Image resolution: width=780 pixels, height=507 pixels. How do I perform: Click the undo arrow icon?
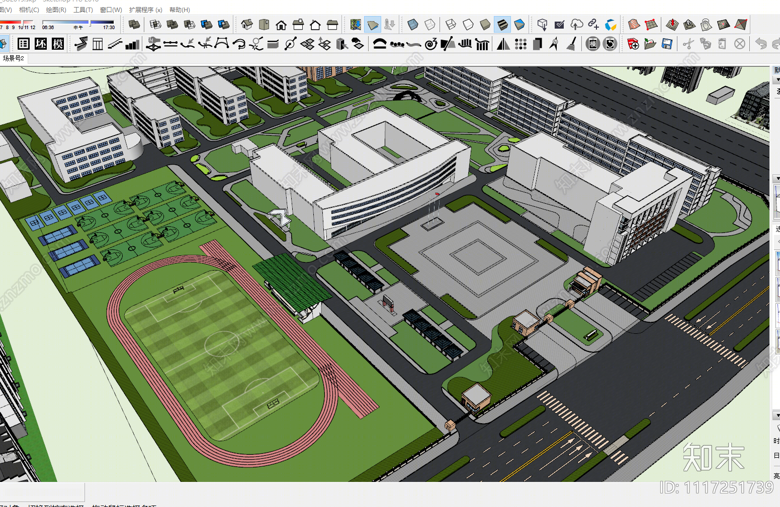click(761, 44)
